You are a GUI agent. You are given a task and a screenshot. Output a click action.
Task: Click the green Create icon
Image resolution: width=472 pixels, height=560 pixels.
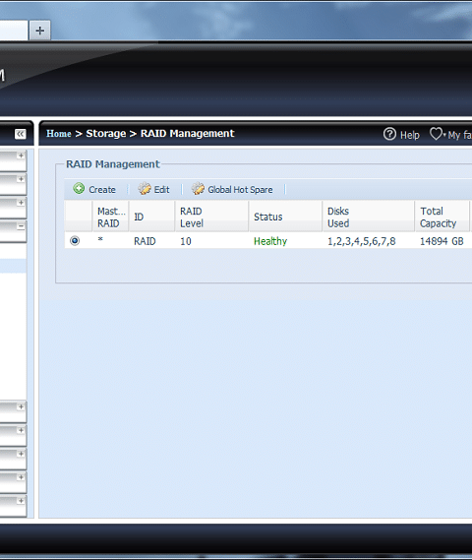point(79,189)
